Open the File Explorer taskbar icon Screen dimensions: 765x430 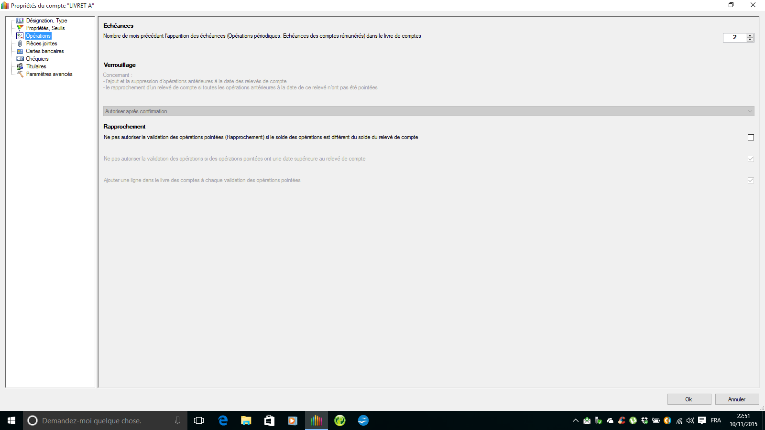click(x=246, y=420)
